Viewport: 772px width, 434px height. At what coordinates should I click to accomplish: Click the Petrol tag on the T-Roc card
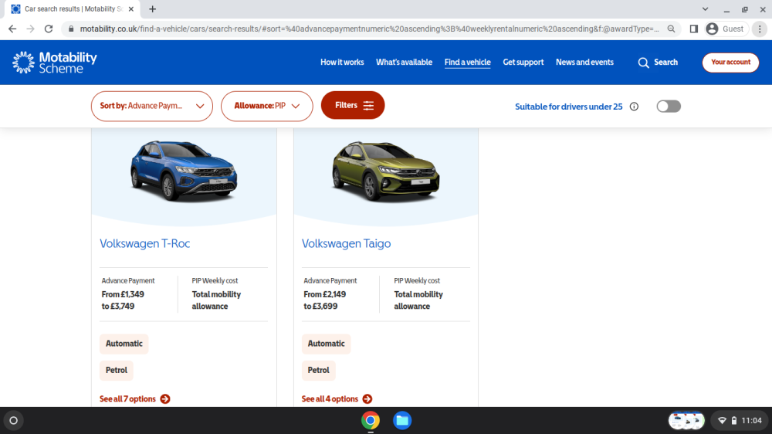coord(117,371)
